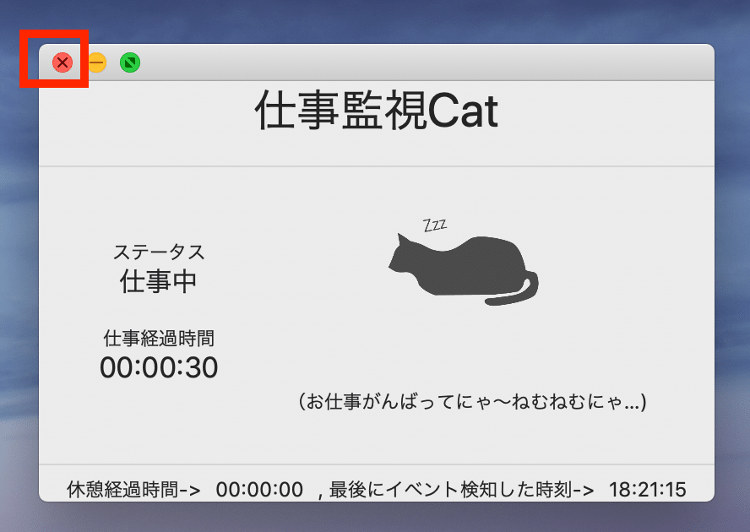Select the 00:00:30 elapsed work timer

(158, 367)
